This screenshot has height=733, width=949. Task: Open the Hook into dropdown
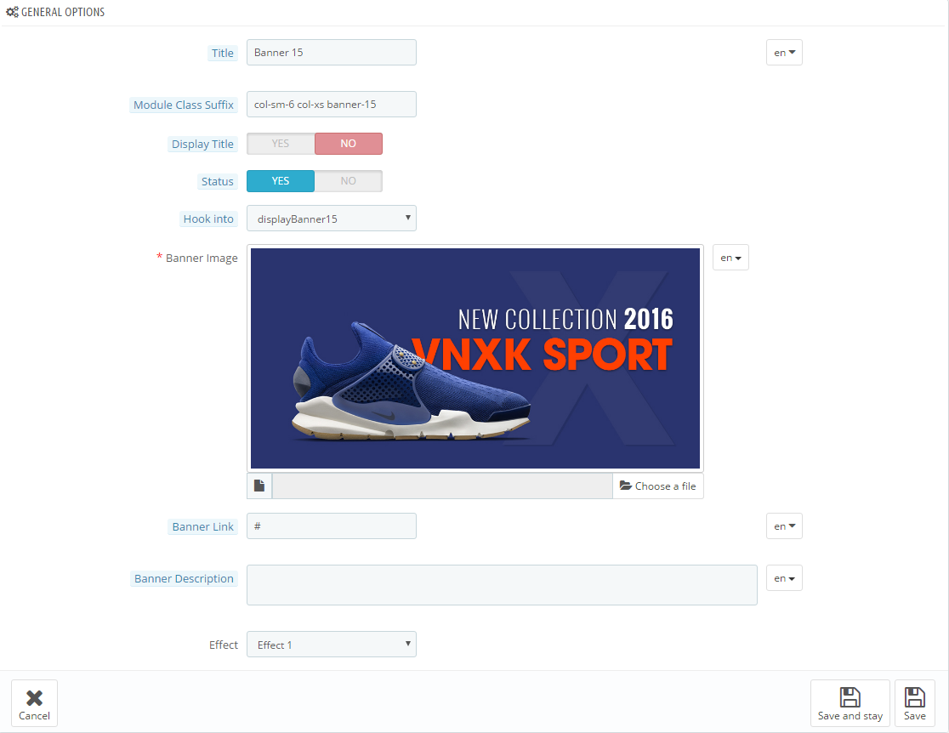coord(332,219)
